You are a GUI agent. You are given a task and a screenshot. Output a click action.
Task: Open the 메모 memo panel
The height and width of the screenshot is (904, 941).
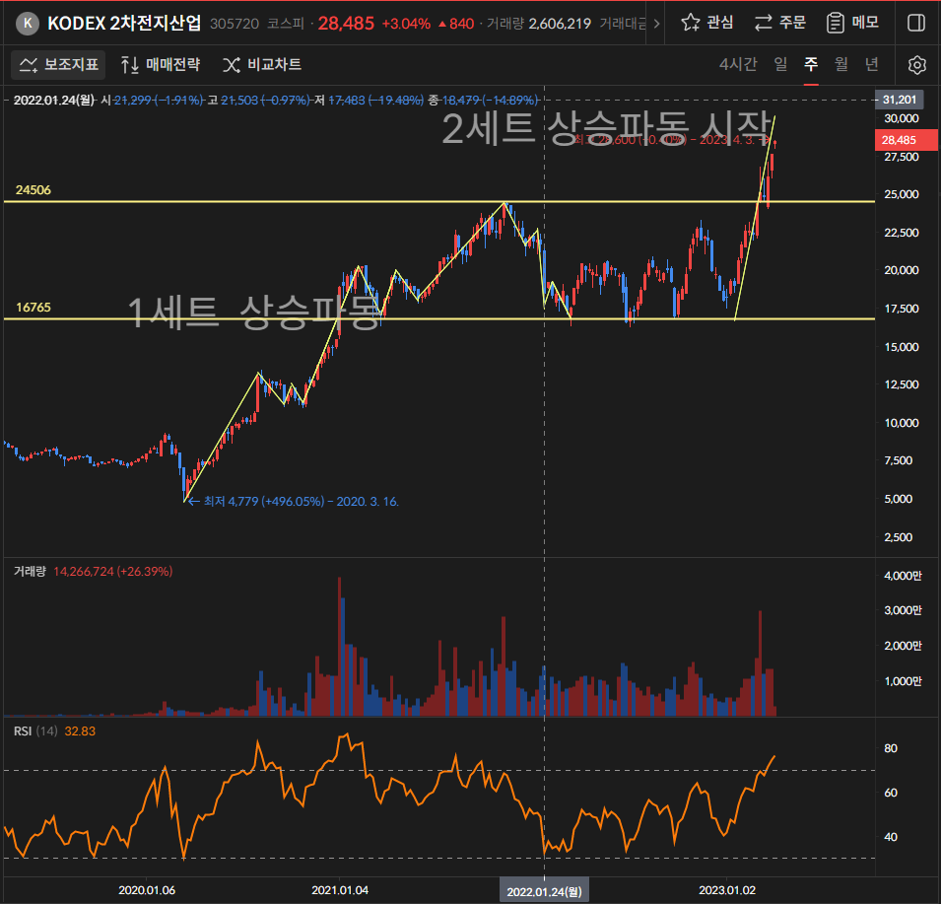point(852,23)
